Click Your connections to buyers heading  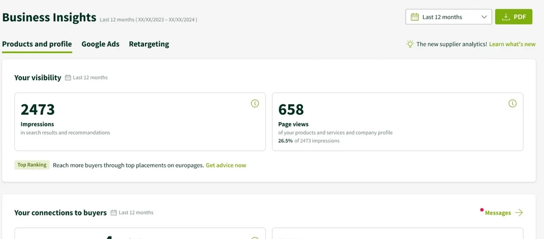click(x=61, y=212)
